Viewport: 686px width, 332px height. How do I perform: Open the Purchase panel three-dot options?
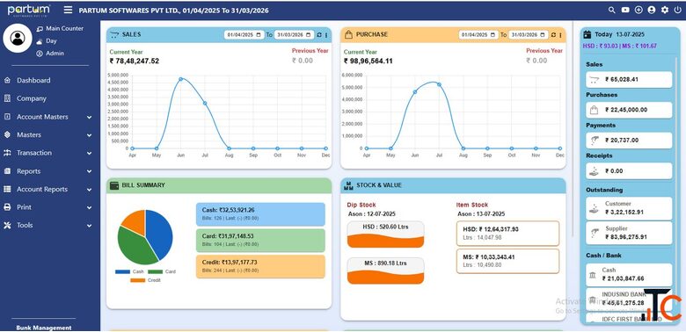click(560, 35)
